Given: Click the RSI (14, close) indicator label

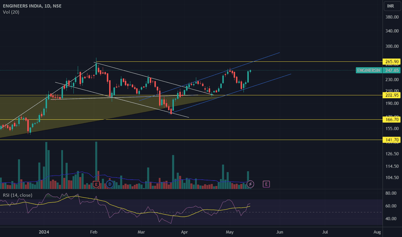Looking at the screenshot, I should [x=17, y=195].
